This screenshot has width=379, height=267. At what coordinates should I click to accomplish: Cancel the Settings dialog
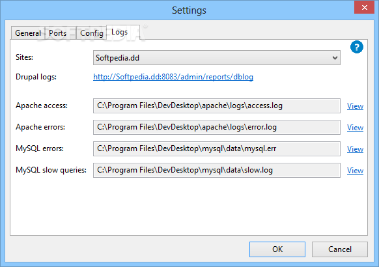[339, 249]
